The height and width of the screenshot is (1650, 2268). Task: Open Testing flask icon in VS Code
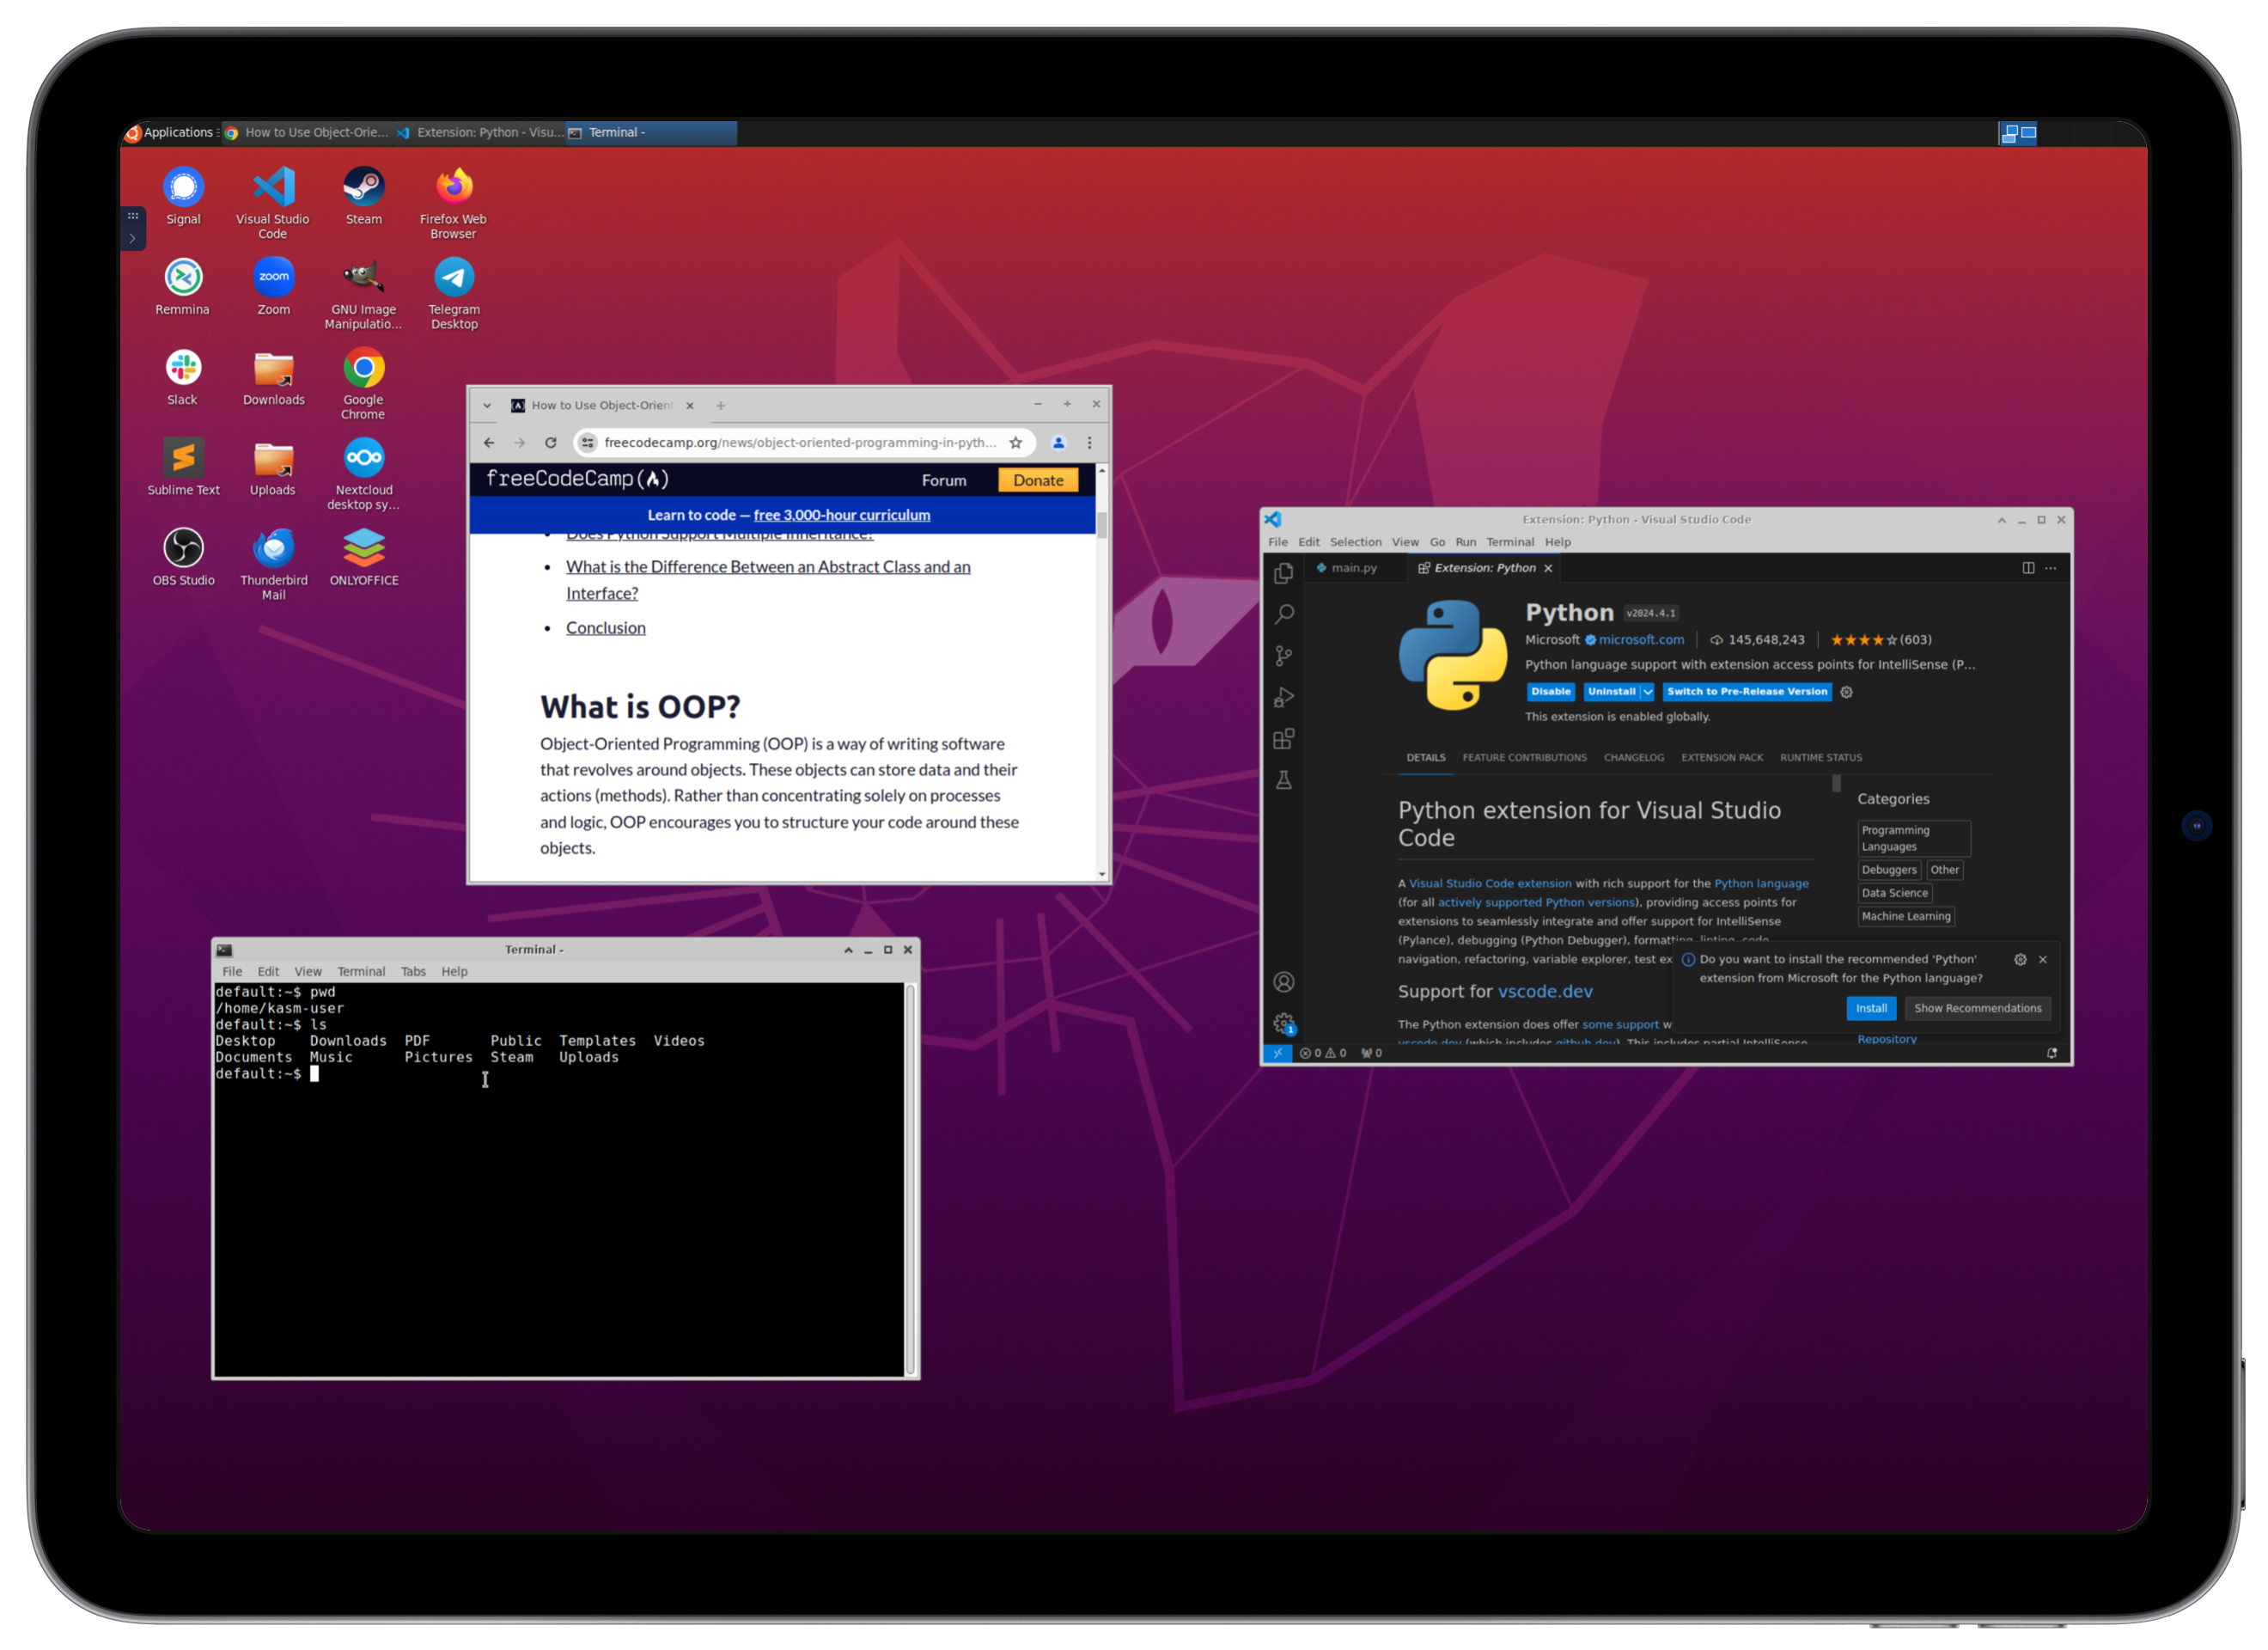[1284, 780]
